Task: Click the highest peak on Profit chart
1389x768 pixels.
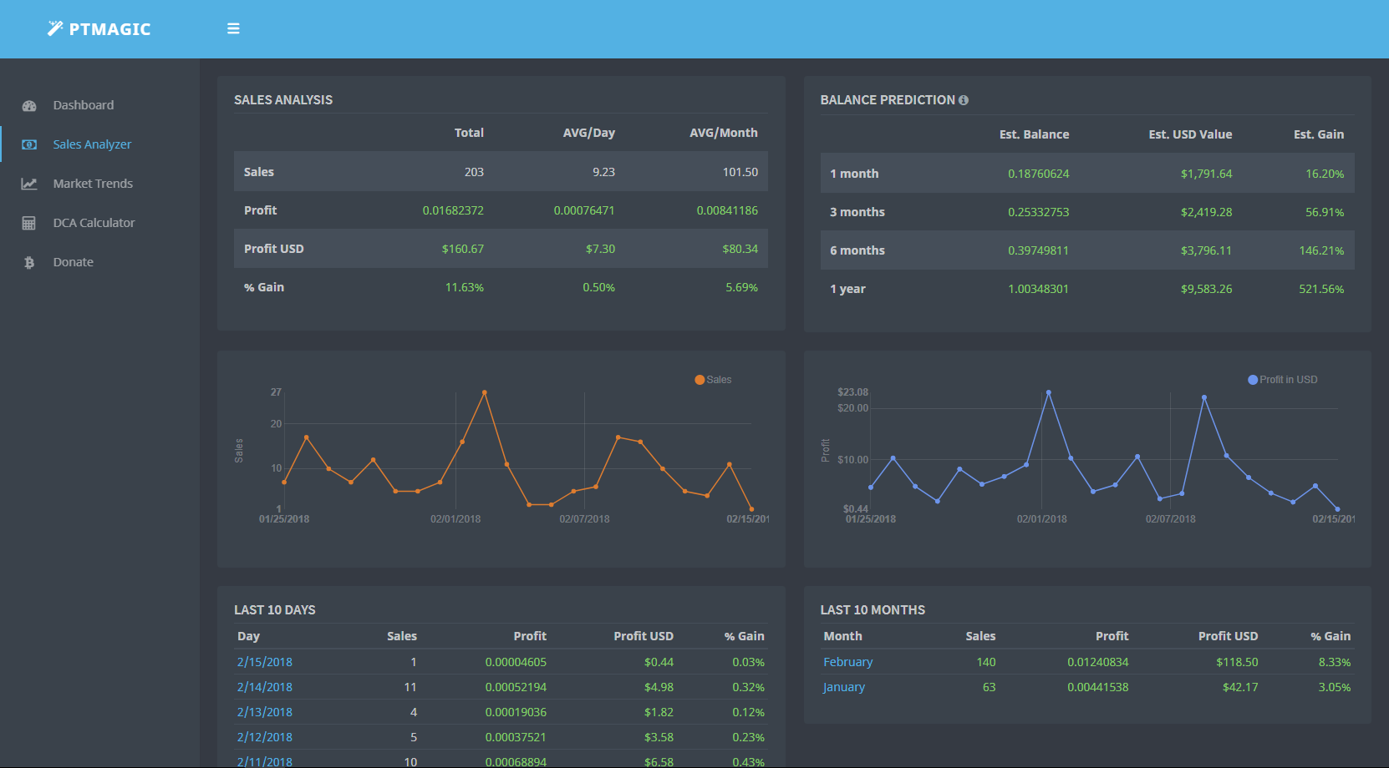Action: click(x=1049, y=392)
